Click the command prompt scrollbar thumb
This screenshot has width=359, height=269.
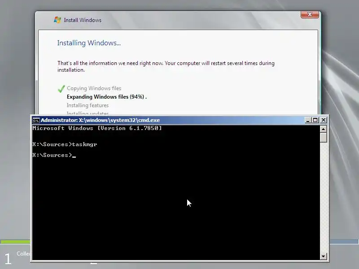tap(323, 138)
